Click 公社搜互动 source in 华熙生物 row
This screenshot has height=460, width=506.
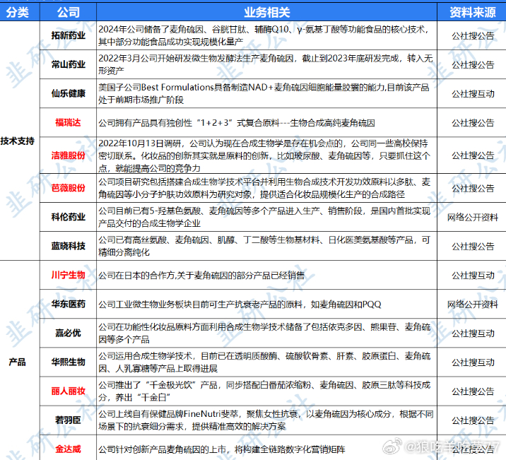473,362
